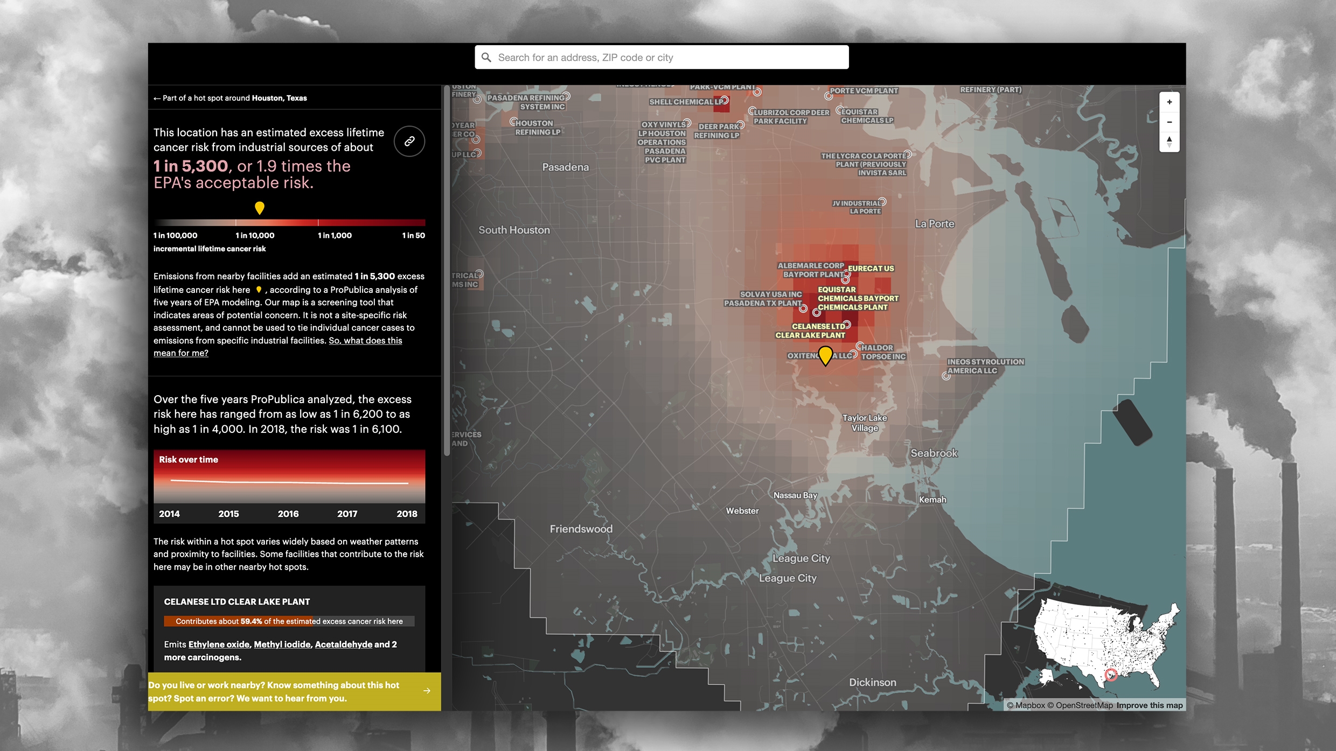Click the Improve this map link bottom right
The height and width of the screenshot is (751, 1336).
[1150, 704]
